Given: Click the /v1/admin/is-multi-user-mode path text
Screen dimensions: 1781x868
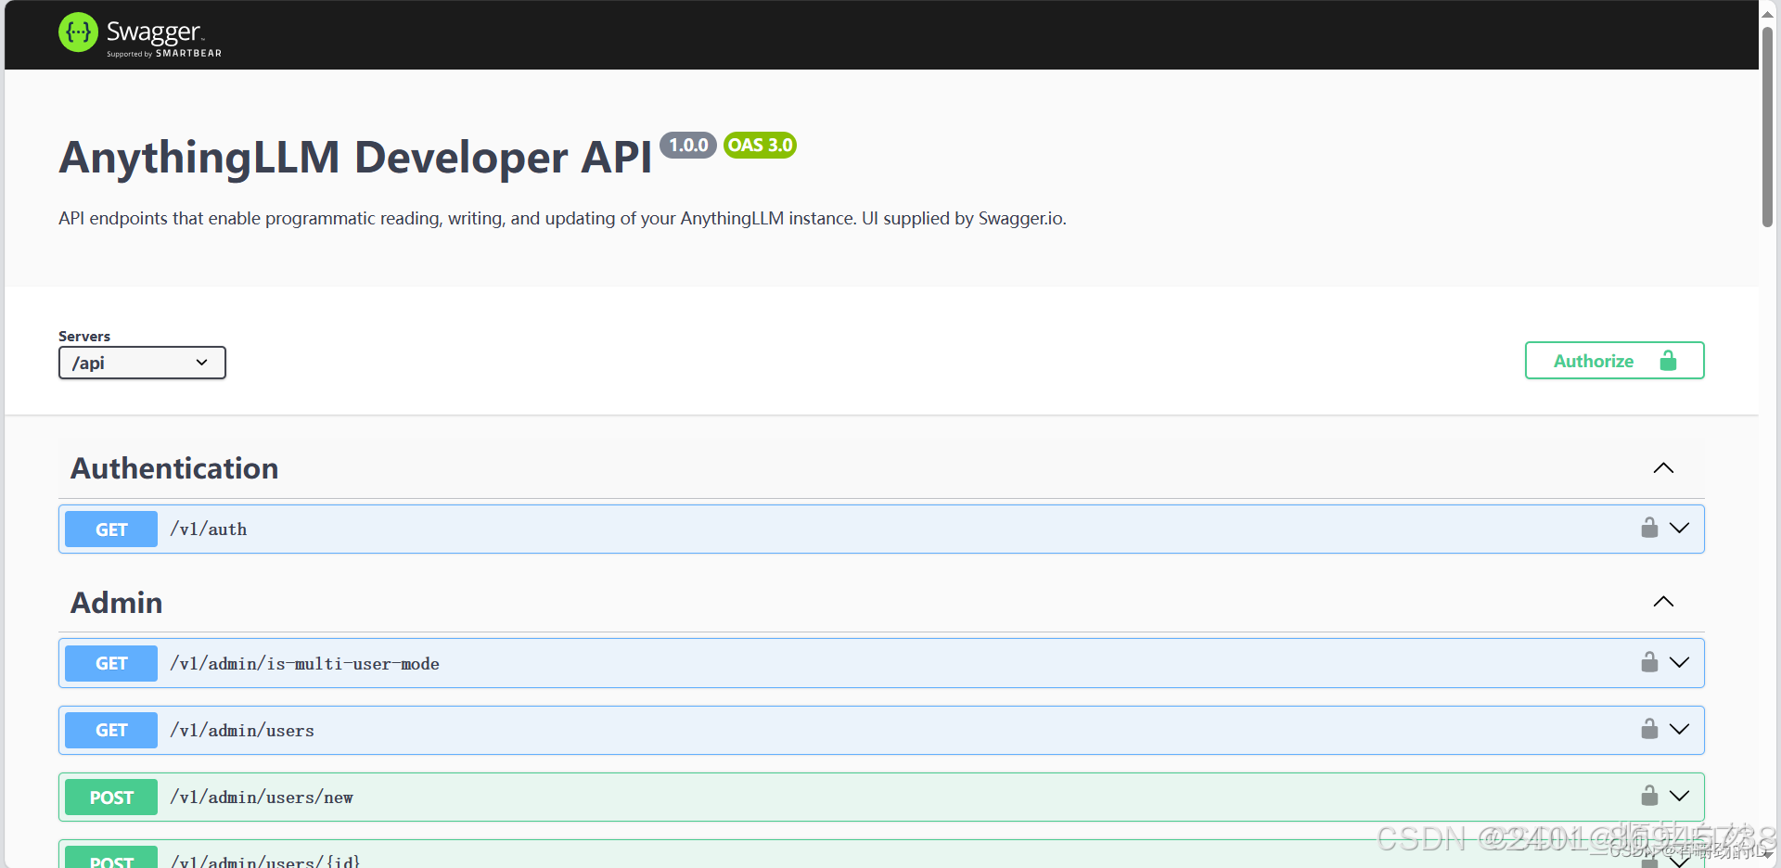Looking at the screenshot, I should [304, 664].
